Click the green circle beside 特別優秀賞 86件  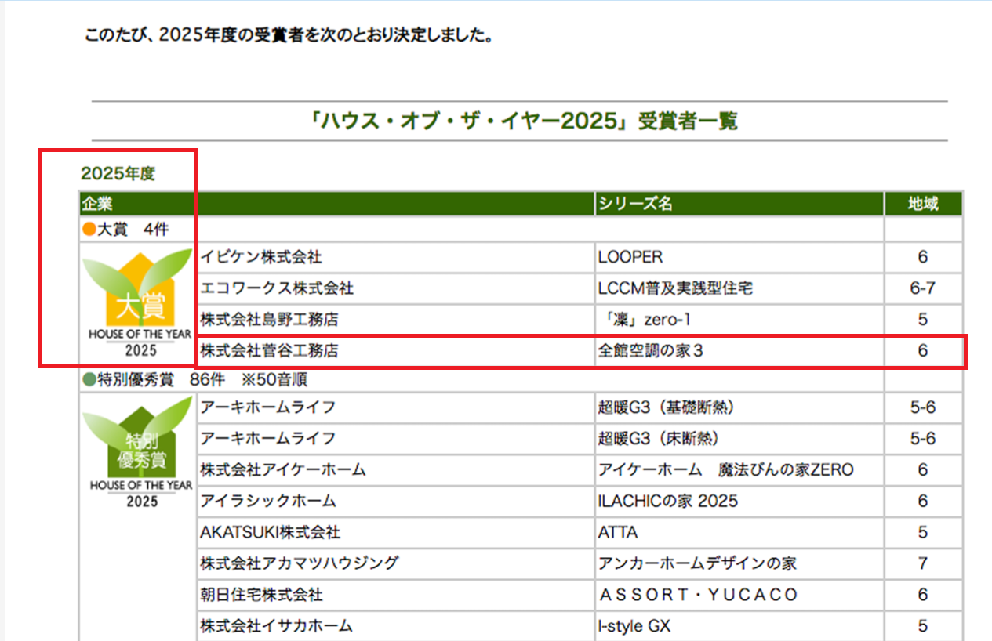pos(88,380)
